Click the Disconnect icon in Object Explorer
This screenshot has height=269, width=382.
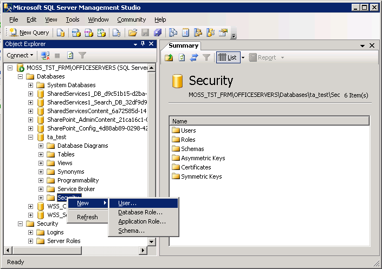tap(45, 56)
